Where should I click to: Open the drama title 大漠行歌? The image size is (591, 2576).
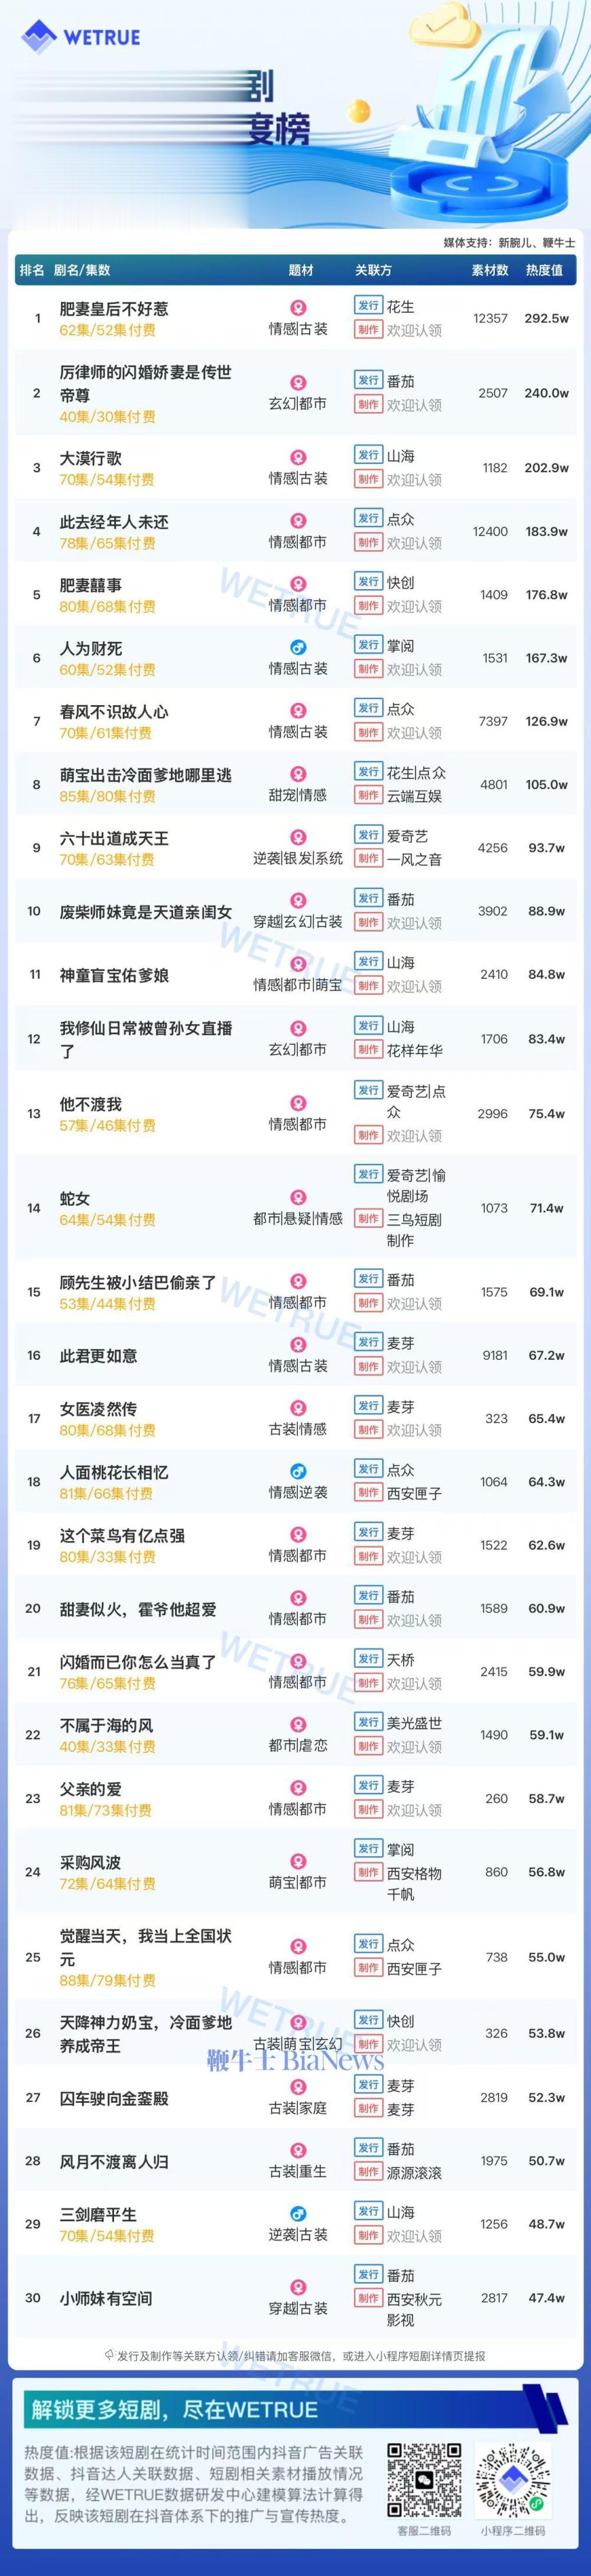click(x=91, y=458)
